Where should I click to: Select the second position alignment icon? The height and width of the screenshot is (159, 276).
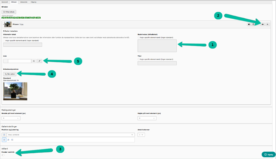[8, 140]
